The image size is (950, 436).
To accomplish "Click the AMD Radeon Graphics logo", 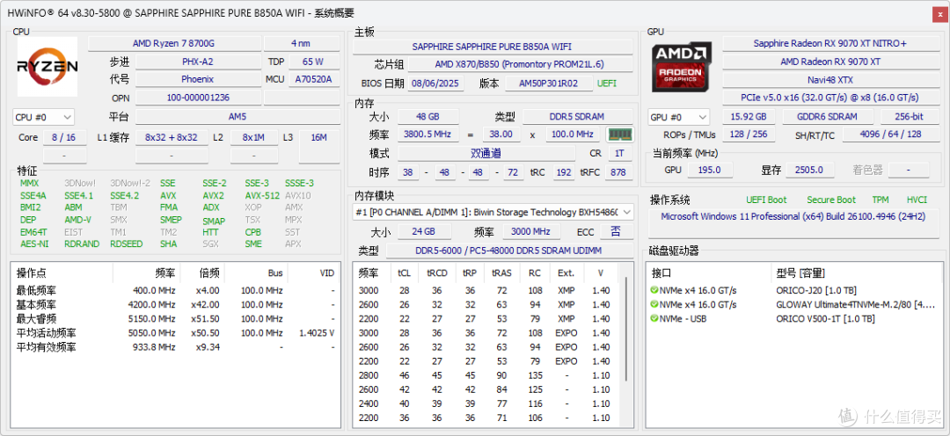I will tap(682, 67).
